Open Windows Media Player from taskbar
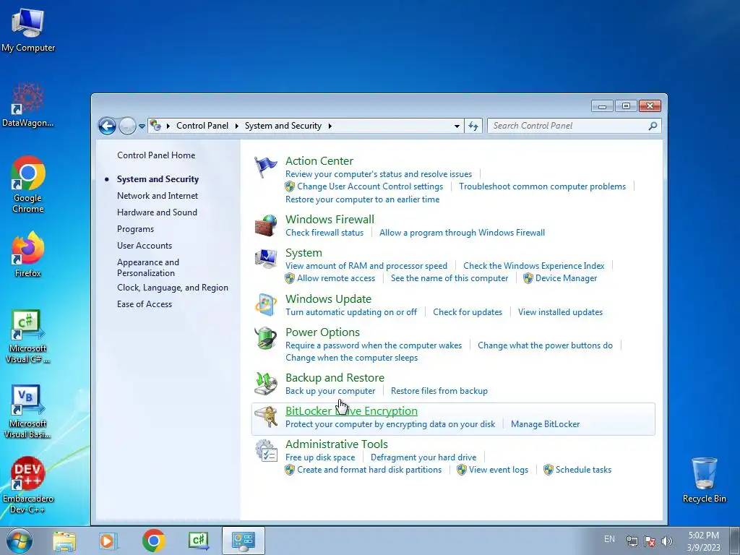Viewport: 740px width, 555px height. coord(108,541)
